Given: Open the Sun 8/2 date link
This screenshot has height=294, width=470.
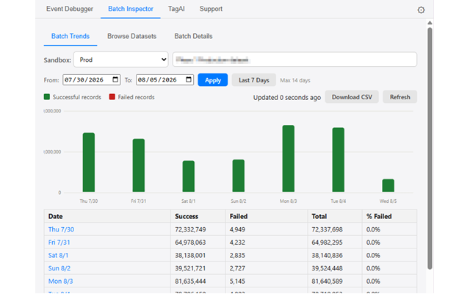Looking at the screenshot, I should [x=59, y=268].
